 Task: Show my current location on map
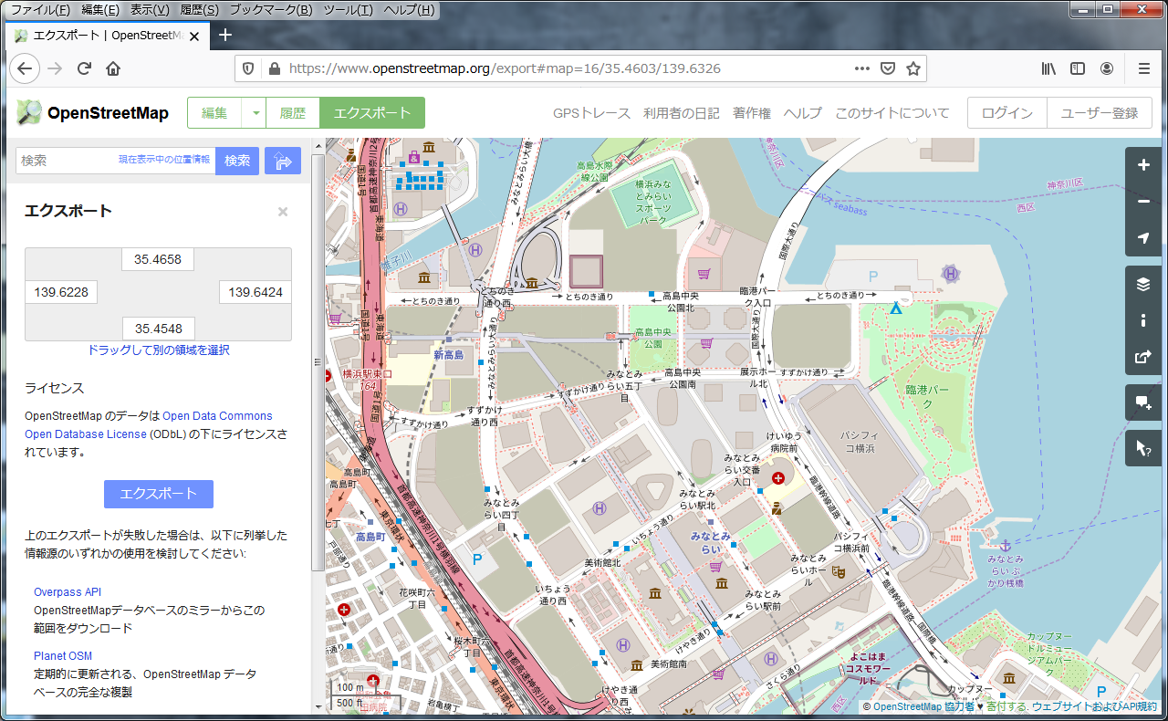coord(1144,238)
